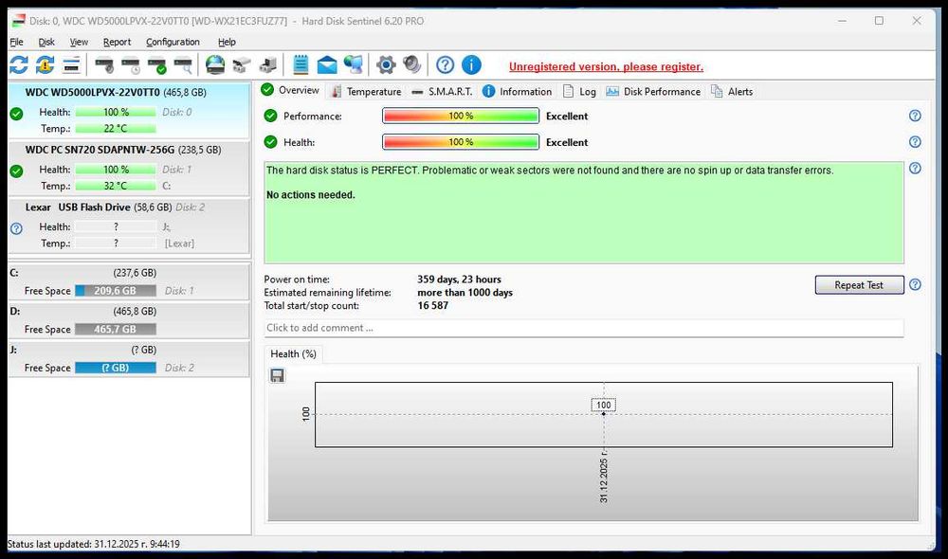
Task: Click the Repeat Test button
Action: (859, 284)
